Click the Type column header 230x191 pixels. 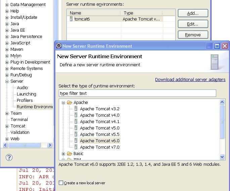tap(142, 13)
